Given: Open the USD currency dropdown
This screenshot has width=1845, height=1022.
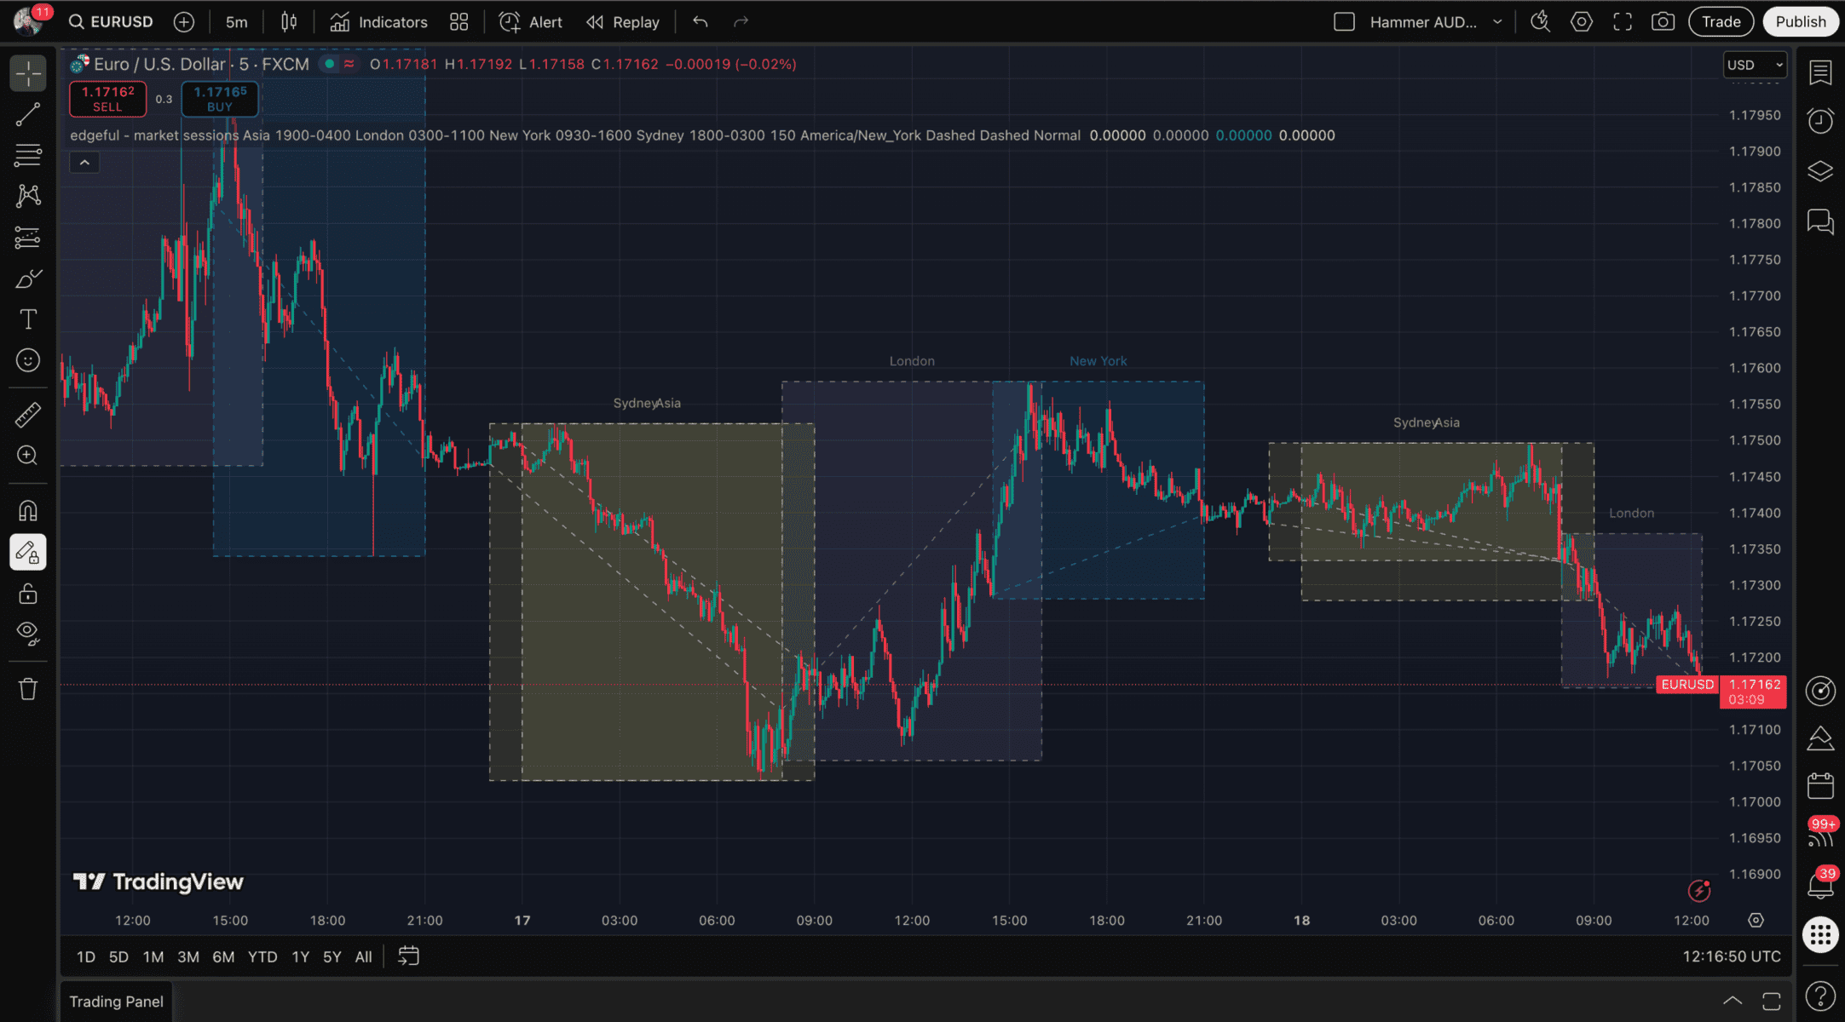Looking at the screenshot, I should pos(1754,65).
